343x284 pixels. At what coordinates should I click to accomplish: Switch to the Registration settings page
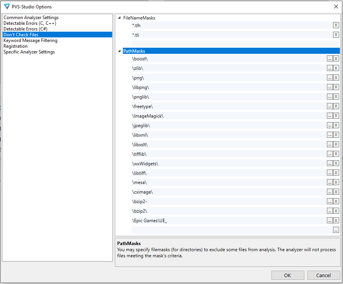[15, 46]
